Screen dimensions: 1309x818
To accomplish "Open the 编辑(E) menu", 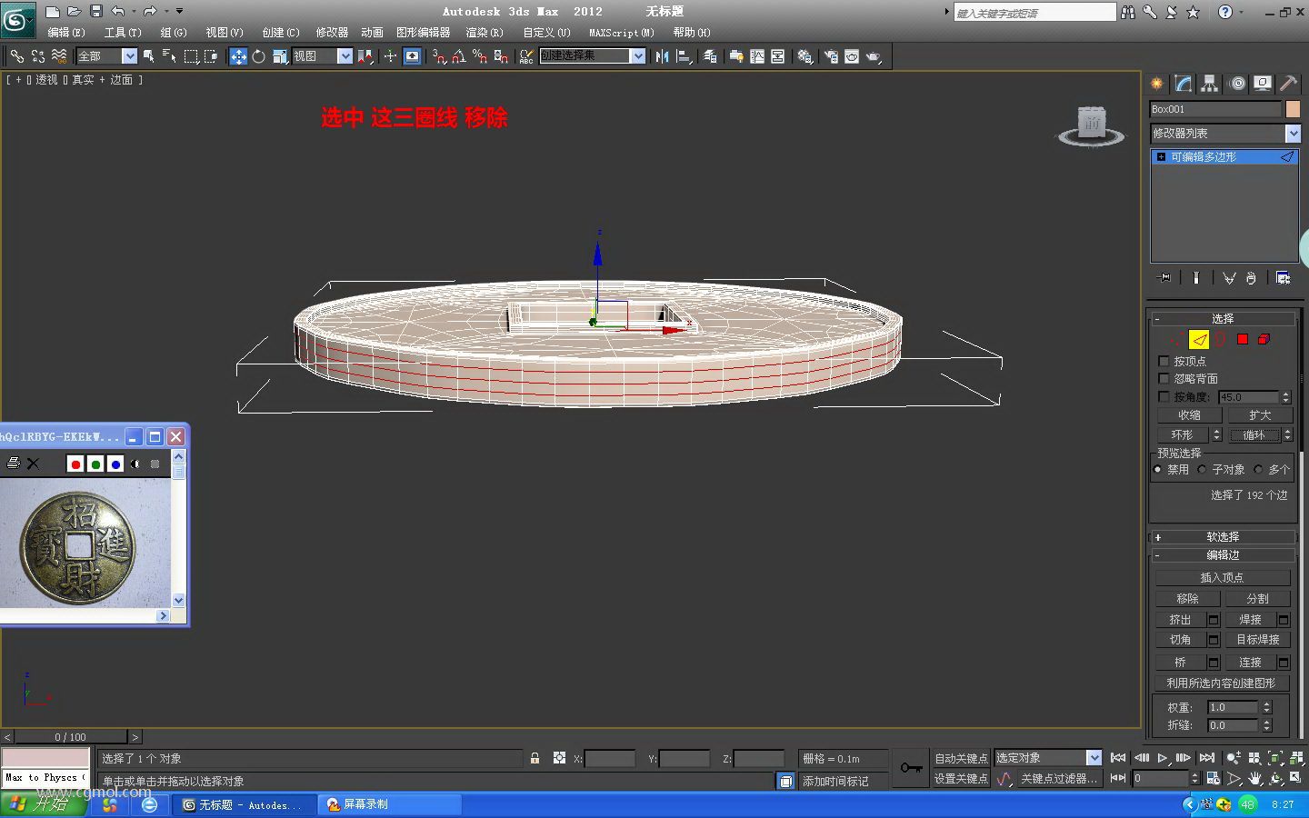I will coord(66,33).
